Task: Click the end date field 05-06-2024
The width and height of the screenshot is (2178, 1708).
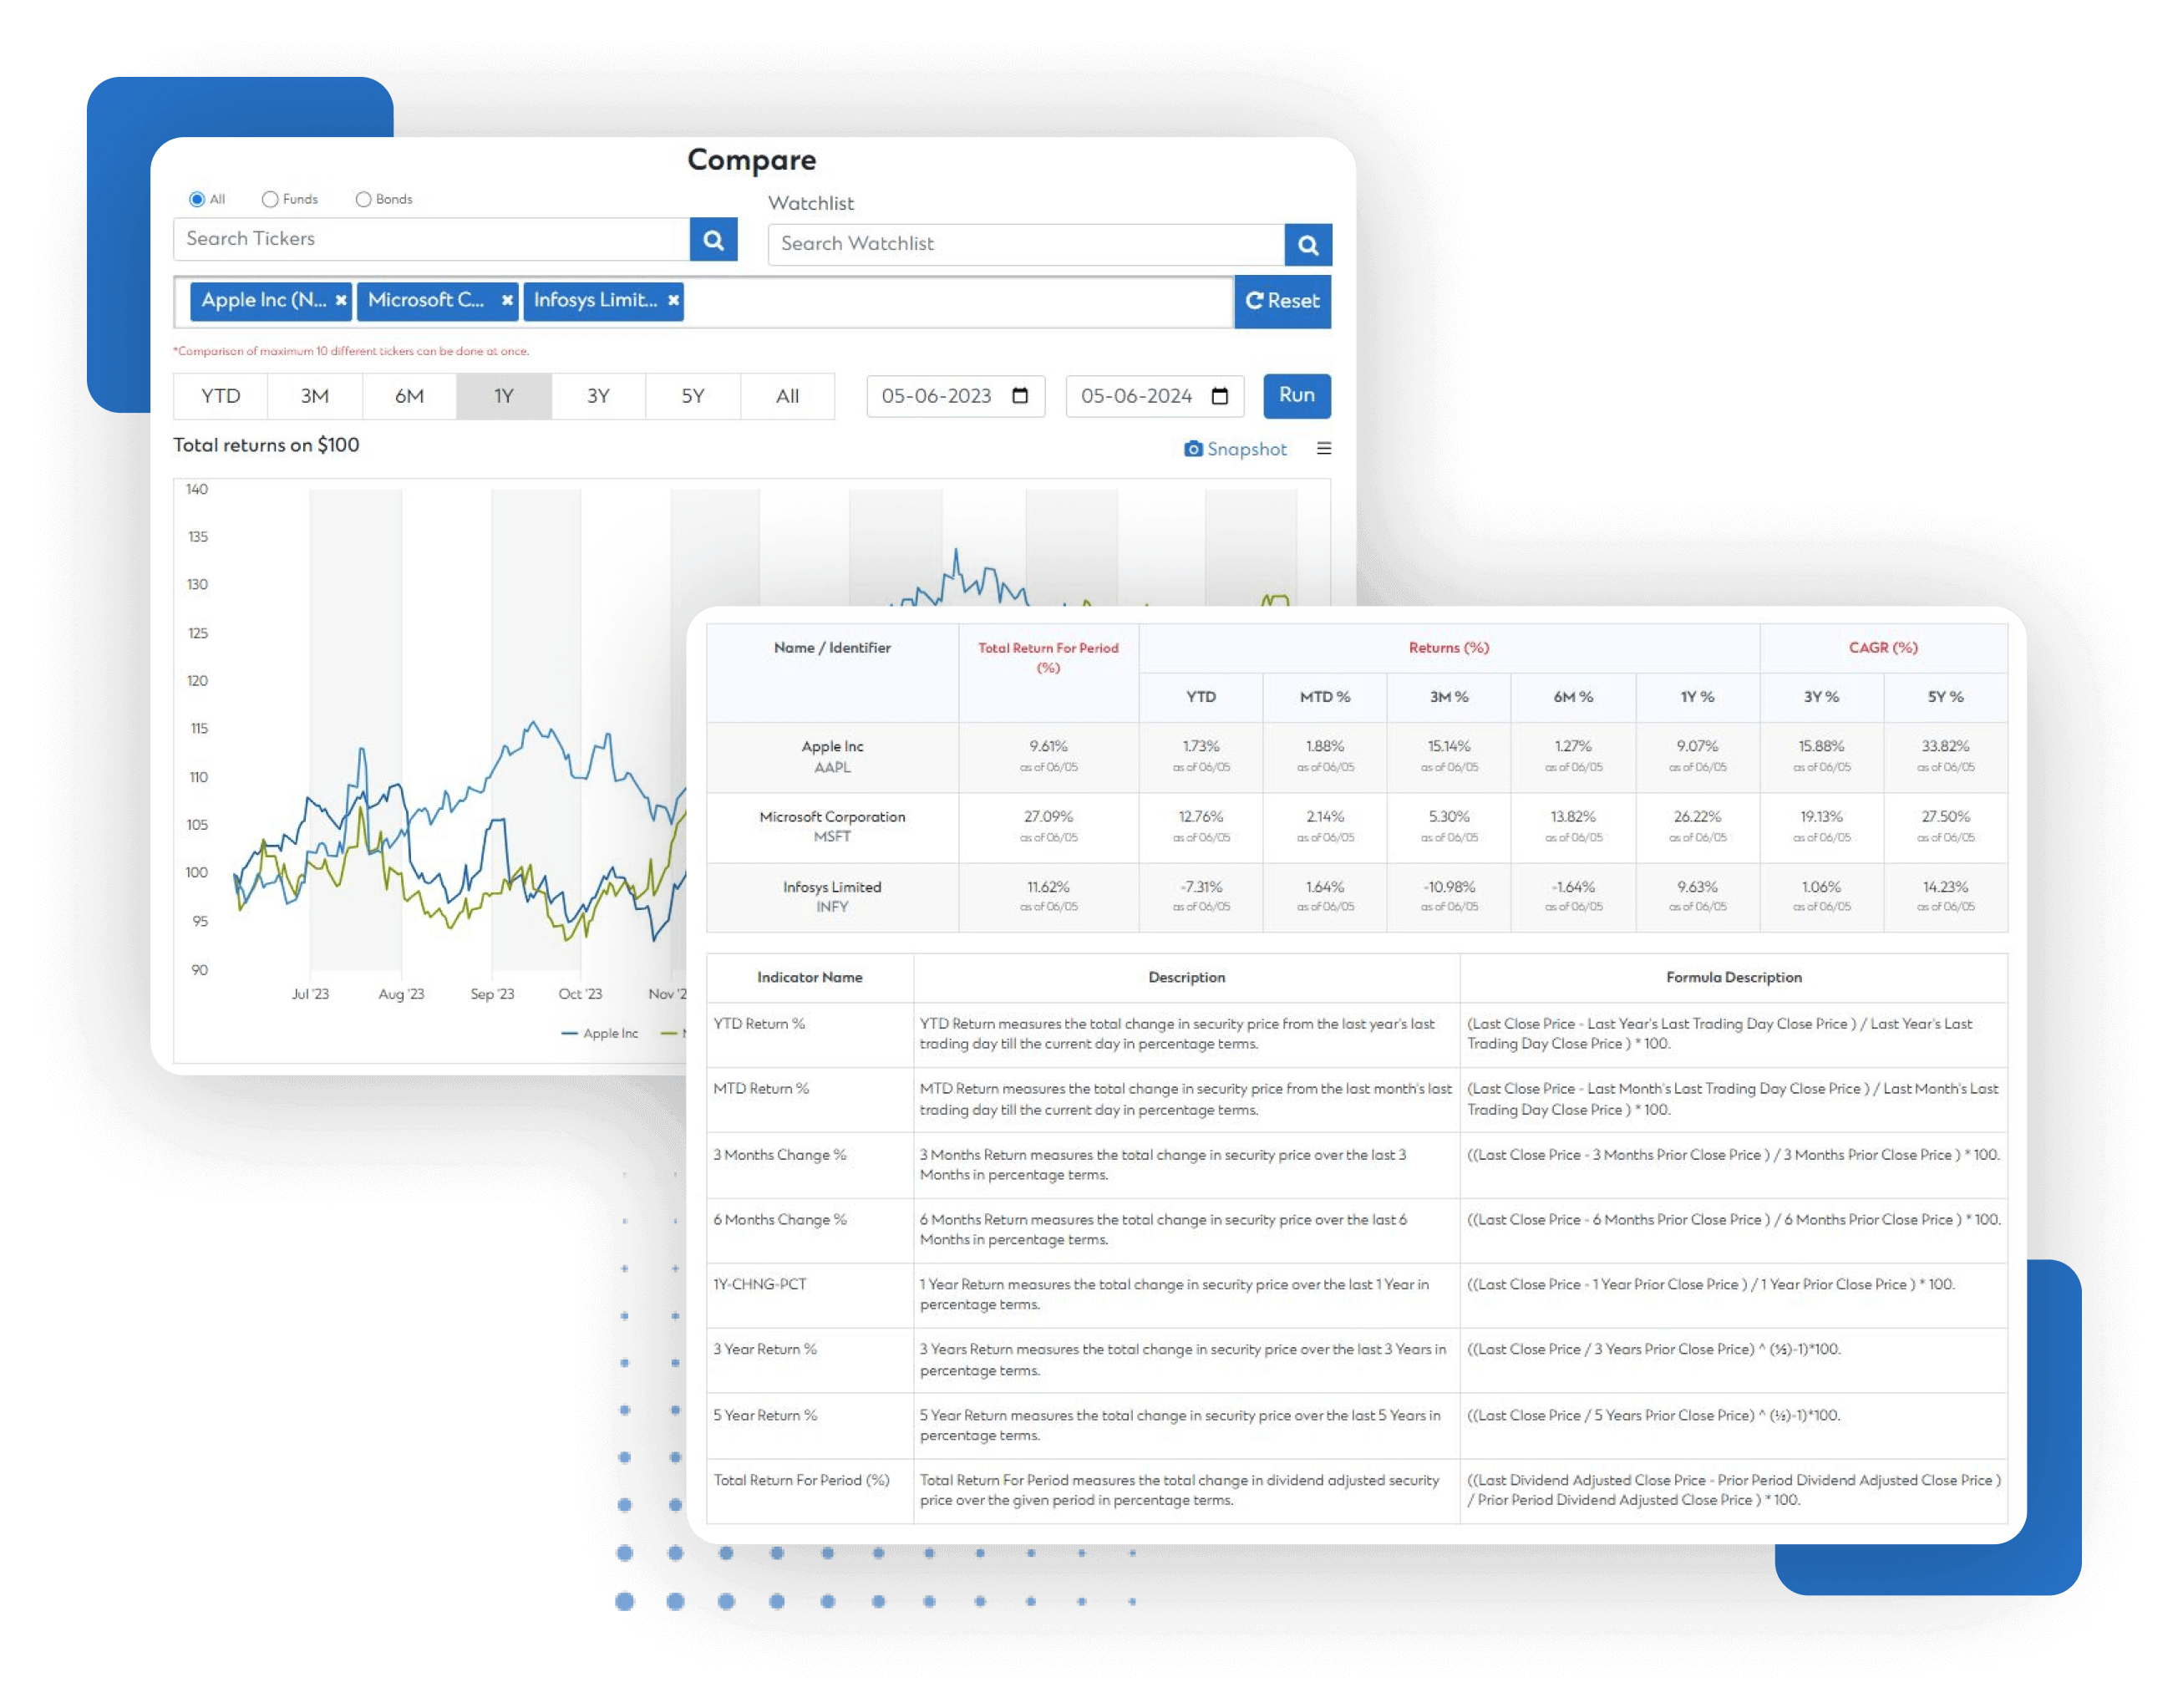Action: click(1155, 396)
